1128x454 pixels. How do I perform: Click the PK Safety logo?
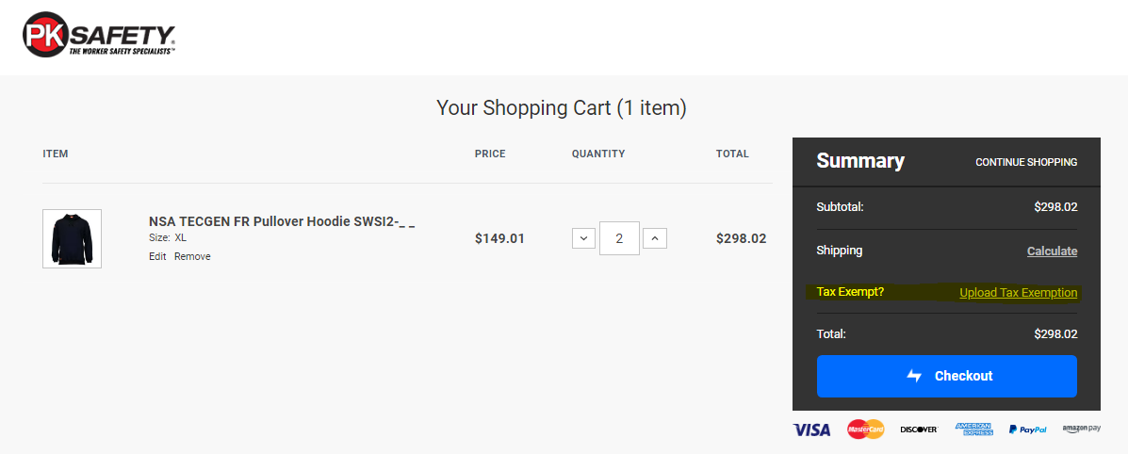point(99,34)
